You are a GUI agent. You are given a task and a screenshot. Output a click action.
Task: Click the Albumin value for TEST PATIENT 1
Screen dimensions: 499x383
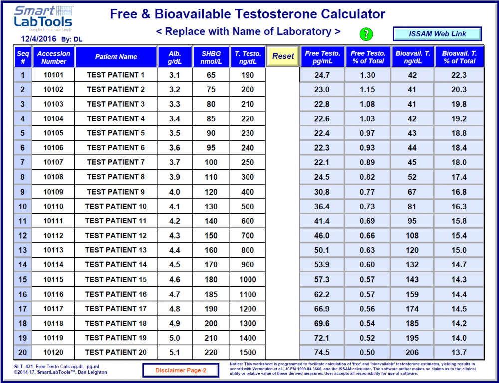[x=174, y=74]
